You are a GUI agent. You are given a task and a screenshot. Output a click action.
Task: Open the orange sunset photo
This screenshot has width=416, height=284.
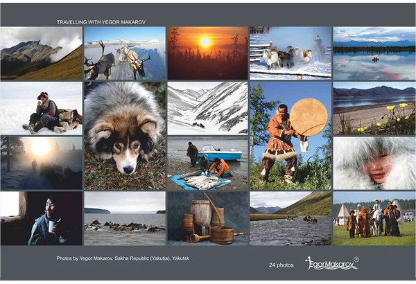point(207,53)
